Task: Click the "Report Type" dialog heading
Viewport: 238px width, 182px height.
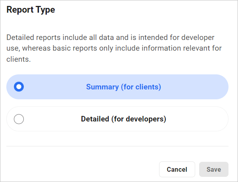Action: 31,10
